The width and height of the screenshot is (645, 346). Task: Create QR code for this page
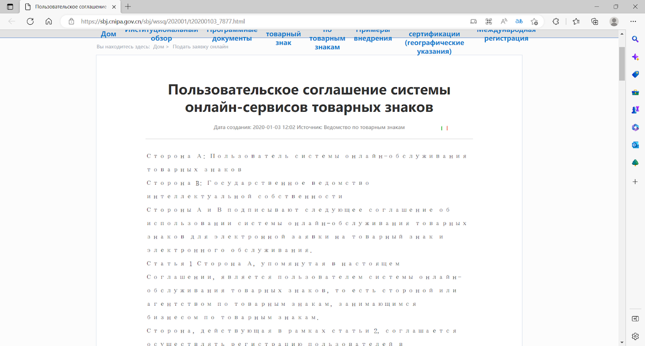pyautogui.click(x=489, y=21)
